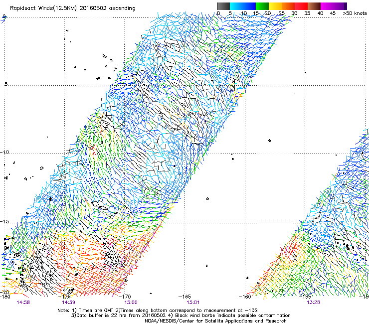Click the 'Times are GMT' note line

click(x=158, y=311)
